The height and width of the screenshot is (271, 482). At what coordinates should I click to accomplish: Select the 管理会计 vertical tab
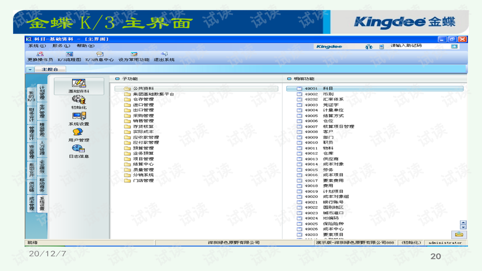coord(31,132)
